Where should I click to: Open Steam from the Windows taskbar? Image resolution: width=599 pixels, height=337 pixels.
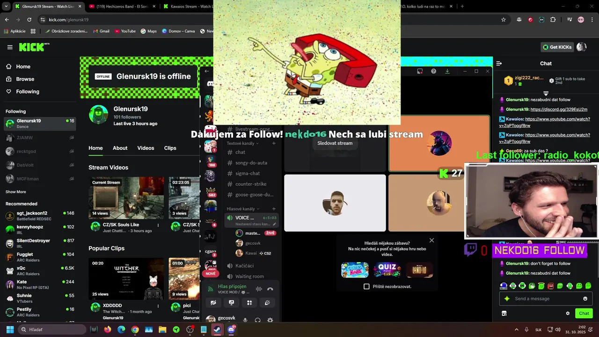click(x=217, y=330)
